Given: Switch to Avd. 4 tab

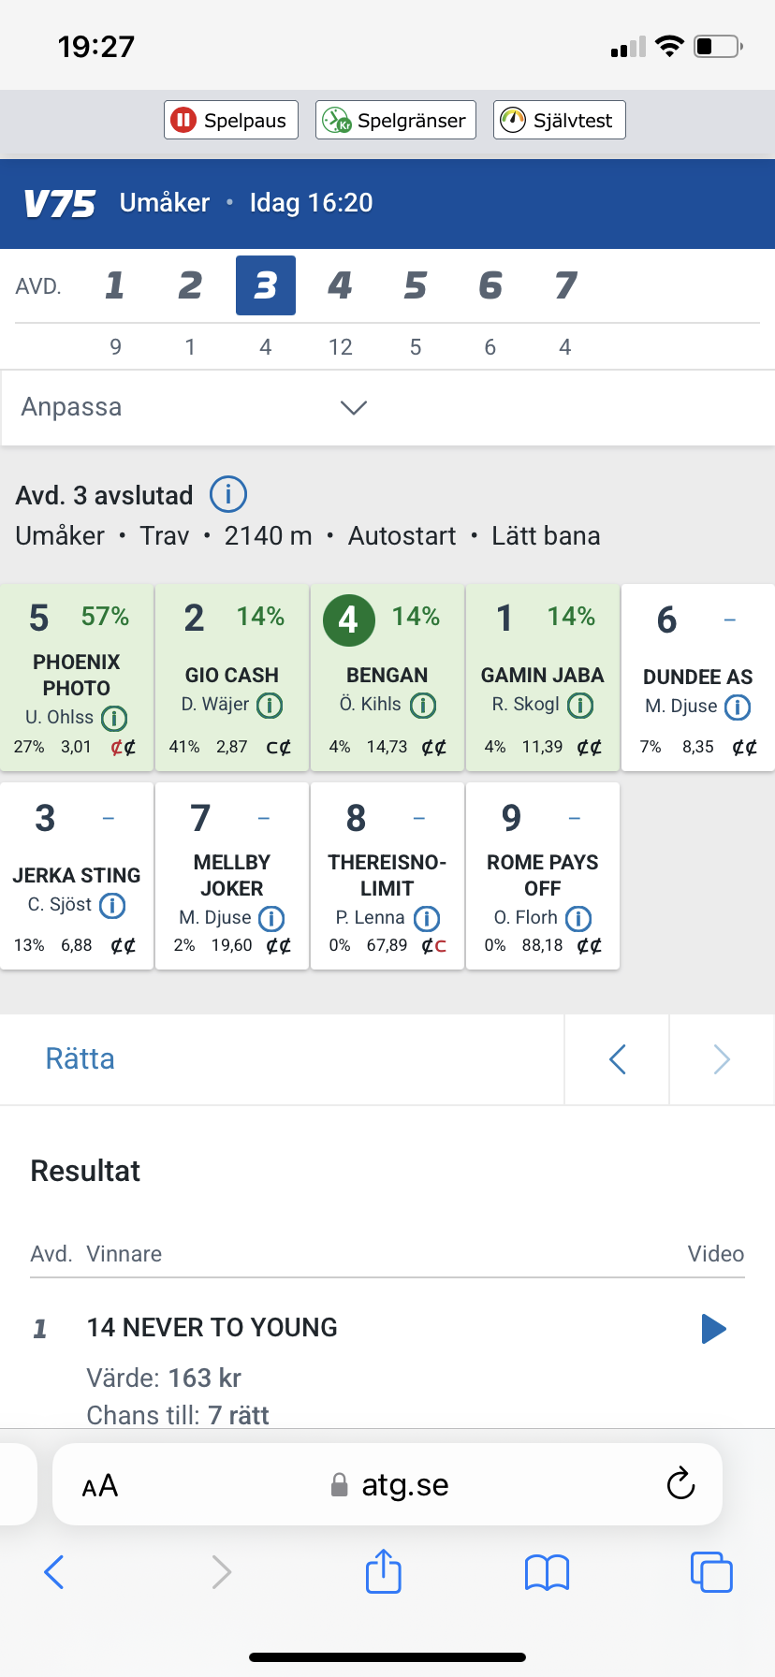Looking at the screenshot, I should click(x=340, y=285).
